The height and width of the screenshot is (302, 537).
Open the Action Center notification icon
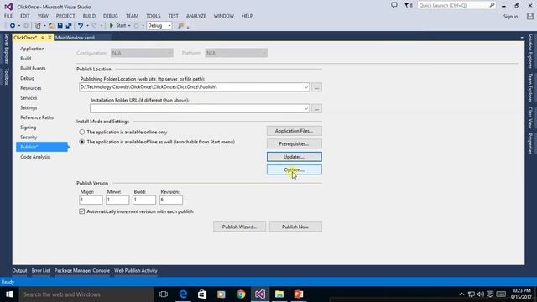click(490, 294)
